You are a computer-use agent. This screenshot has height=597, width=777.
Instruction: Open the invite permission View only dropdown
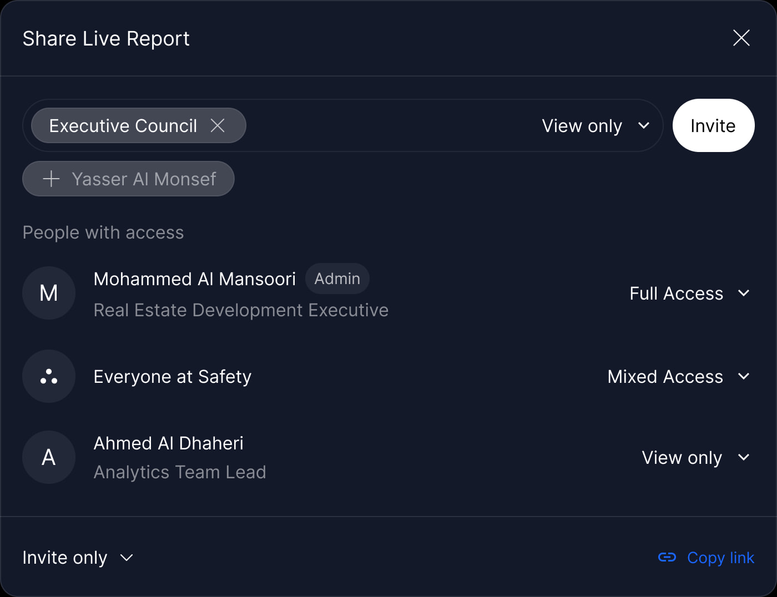click(596, 126)
